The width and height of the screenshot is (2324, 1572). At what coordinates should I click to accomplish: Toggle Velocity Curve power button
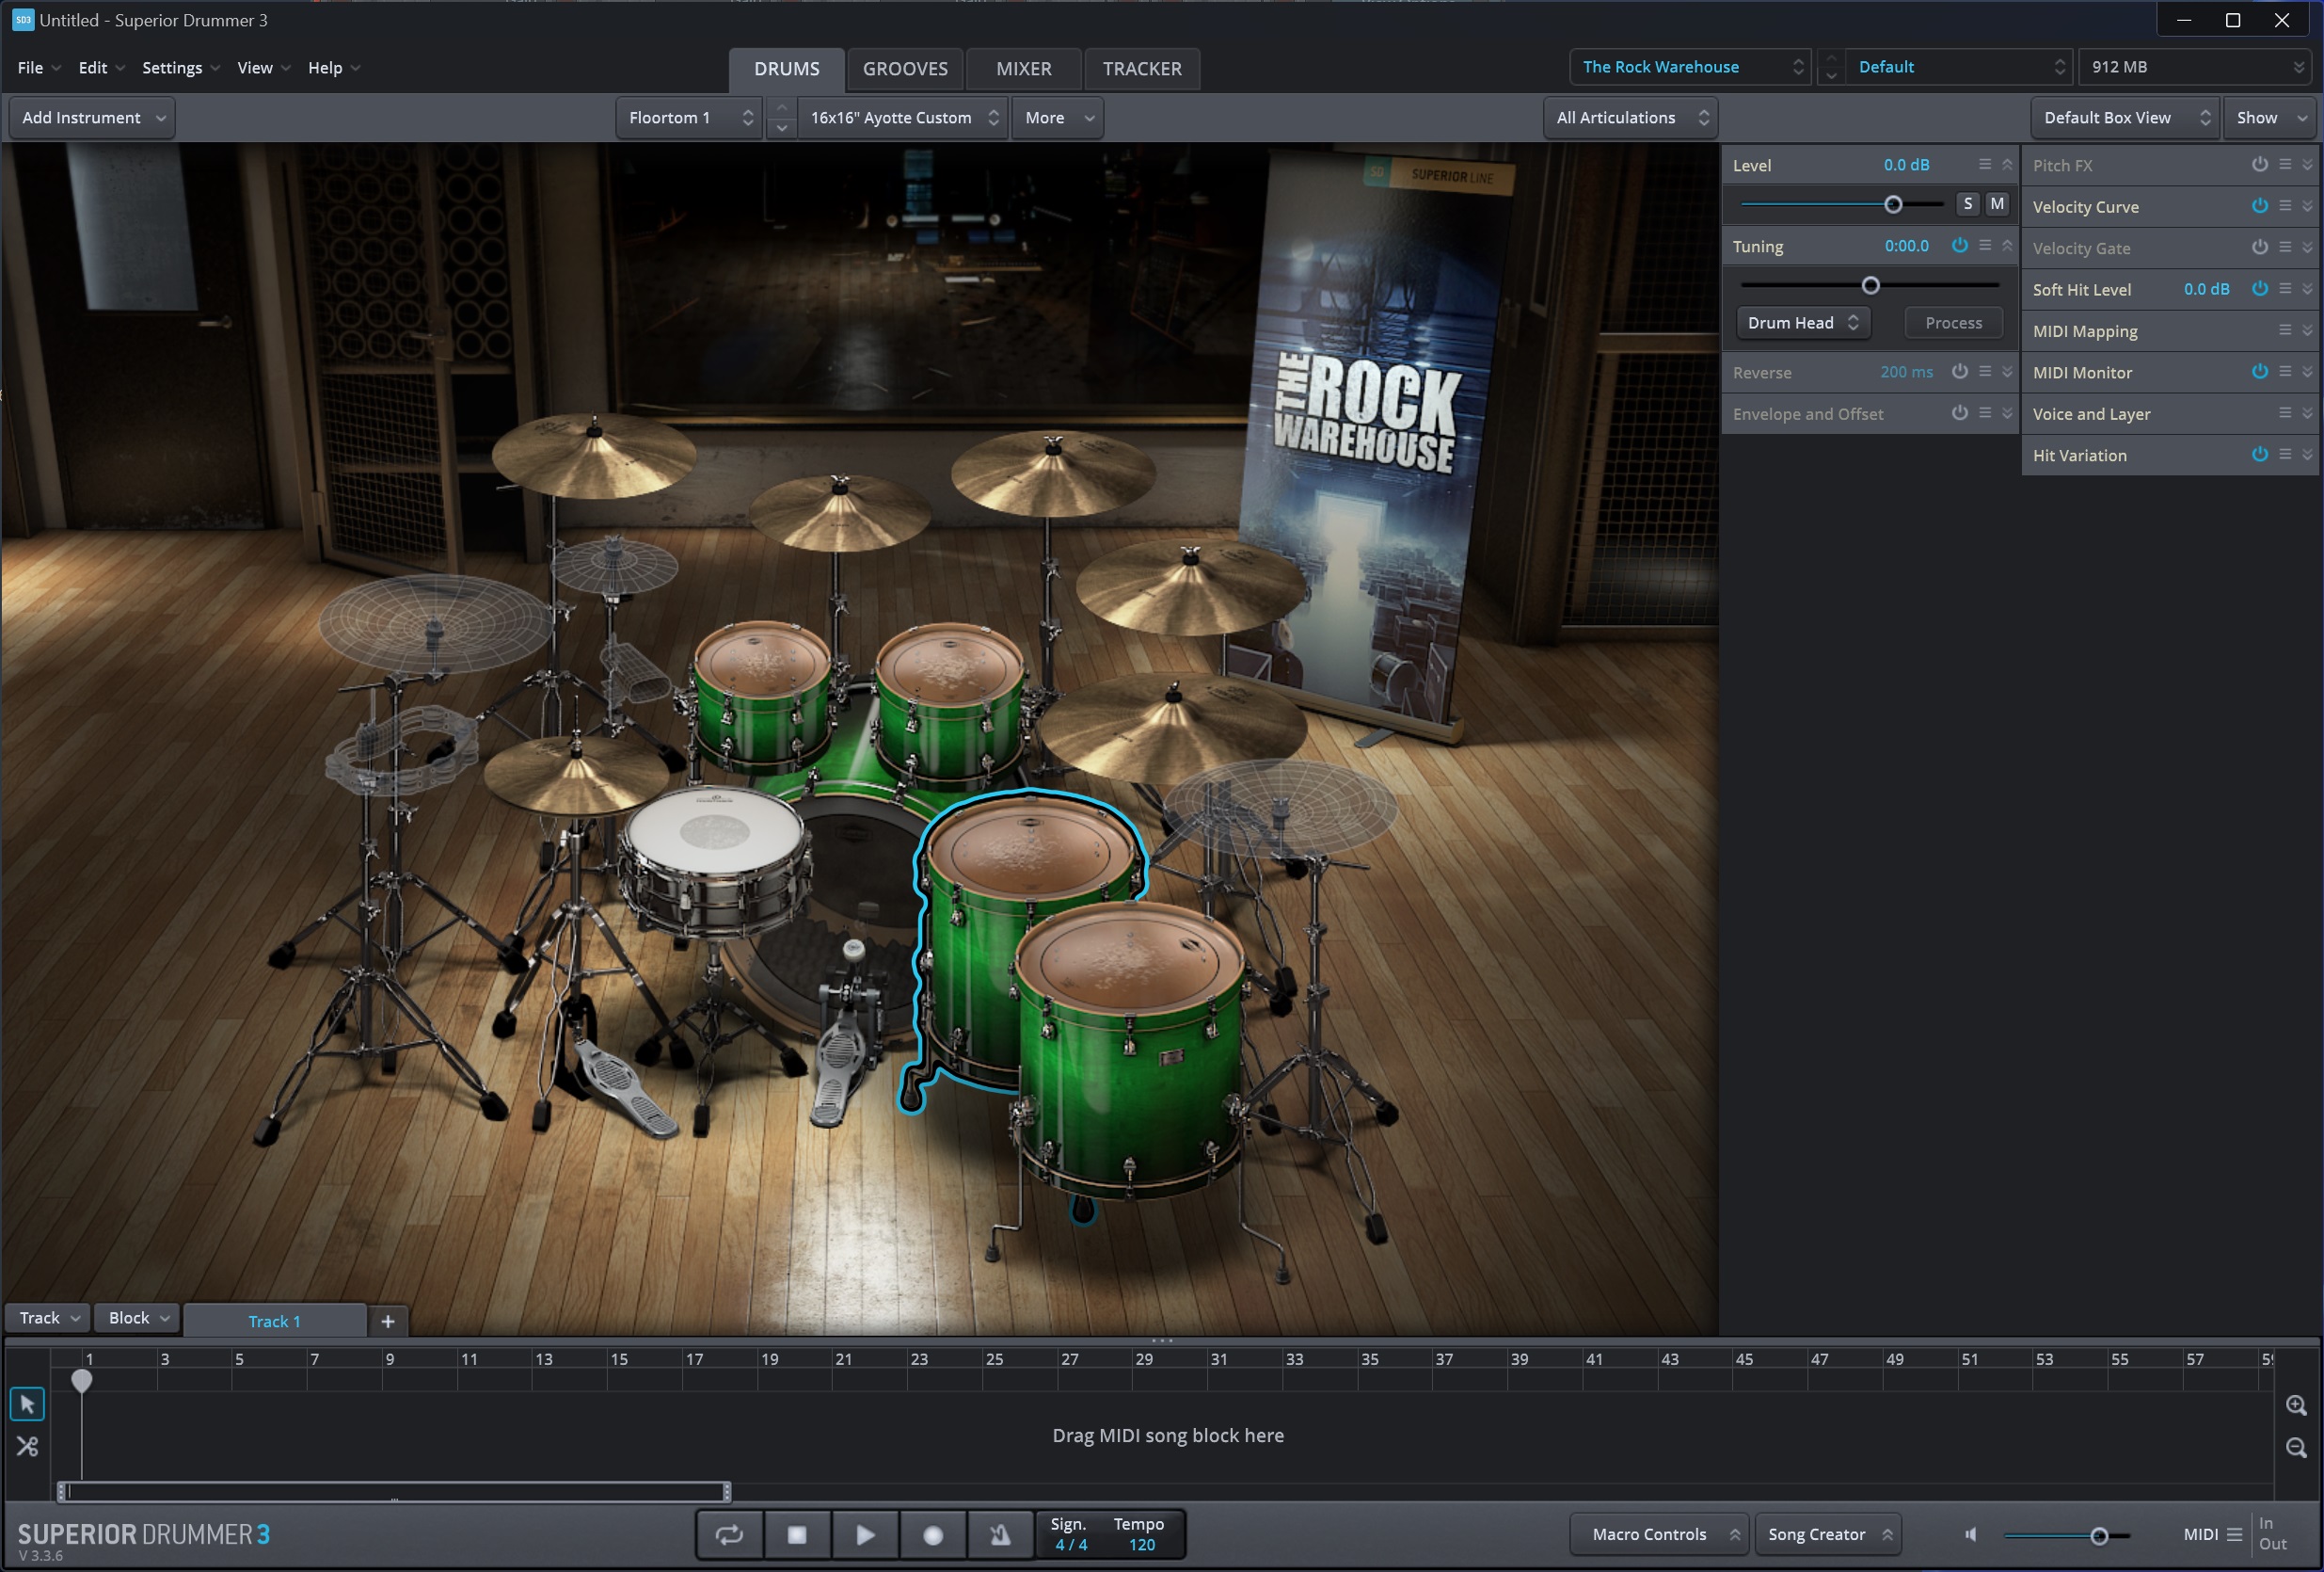pos(2260,205)
